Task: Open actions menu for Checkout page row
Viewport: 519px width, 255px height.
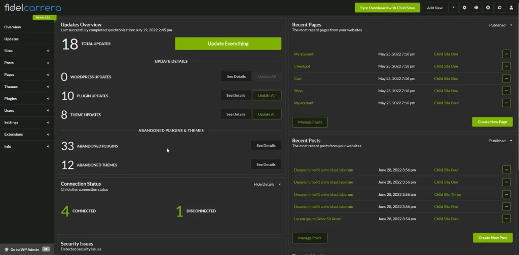Action: point(506,66)
